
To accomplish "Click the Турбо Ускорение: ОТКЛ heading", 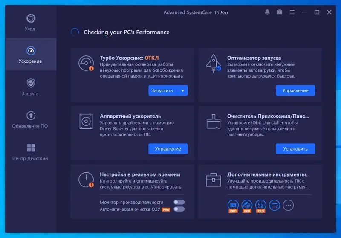I will point(129,58).
